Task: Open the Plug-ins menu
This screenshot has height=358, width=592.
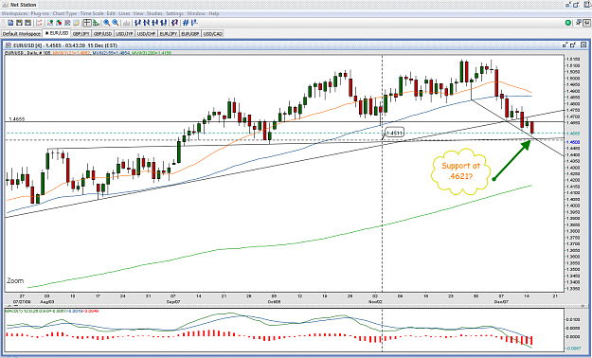Action: coord(41,13)
